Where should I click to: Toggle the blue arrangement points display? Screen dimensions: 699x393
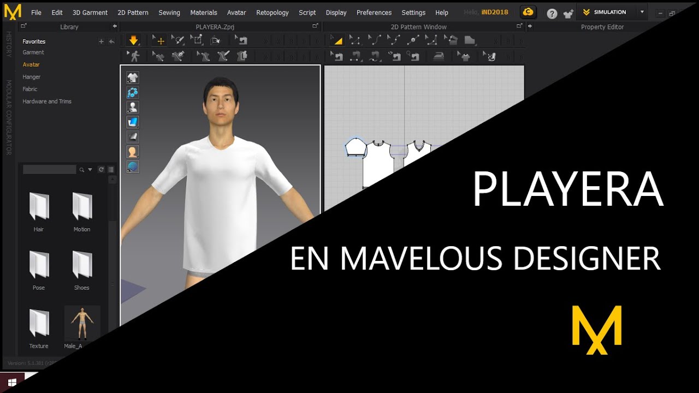tap(133, 92)
